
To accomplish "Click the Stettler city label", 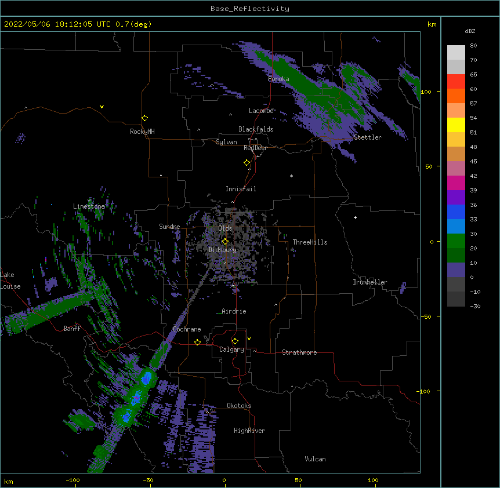I will point(368,137).
